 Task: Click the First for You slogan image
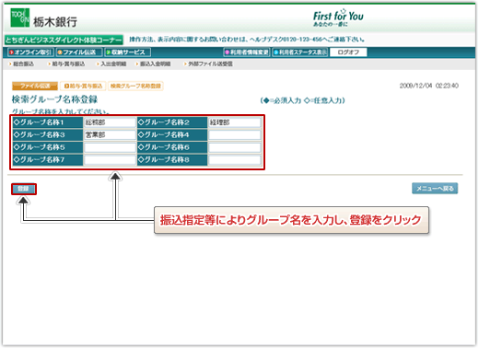tap(338, 18)
